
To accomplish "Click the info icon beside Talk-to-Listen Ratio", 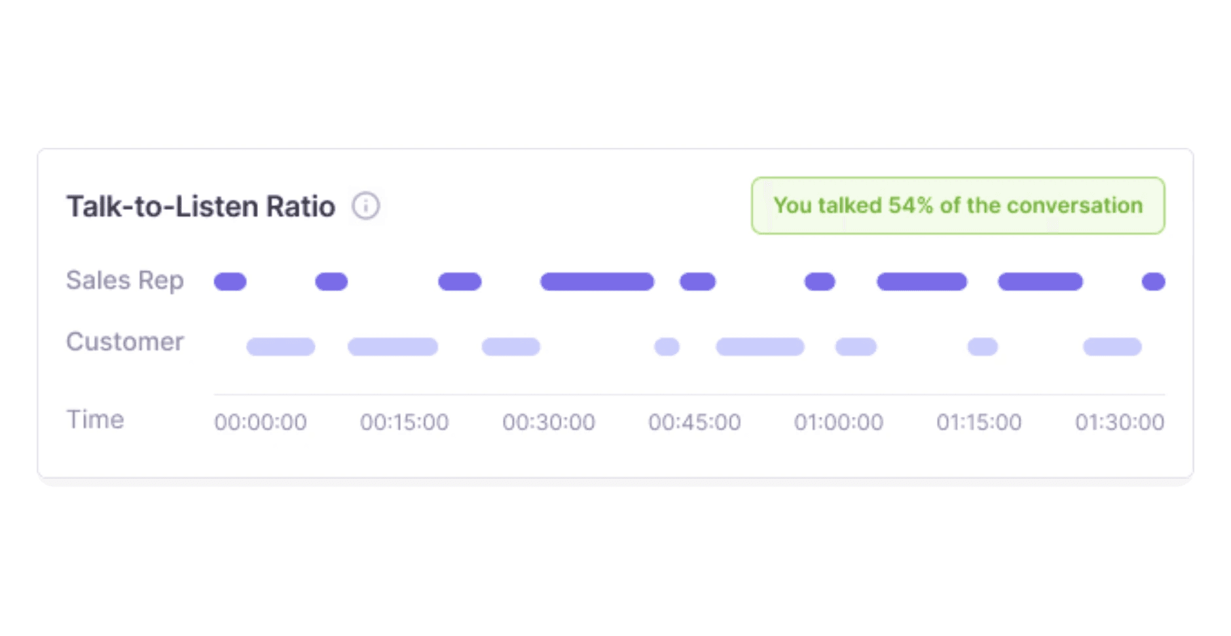I will (366, 206).
